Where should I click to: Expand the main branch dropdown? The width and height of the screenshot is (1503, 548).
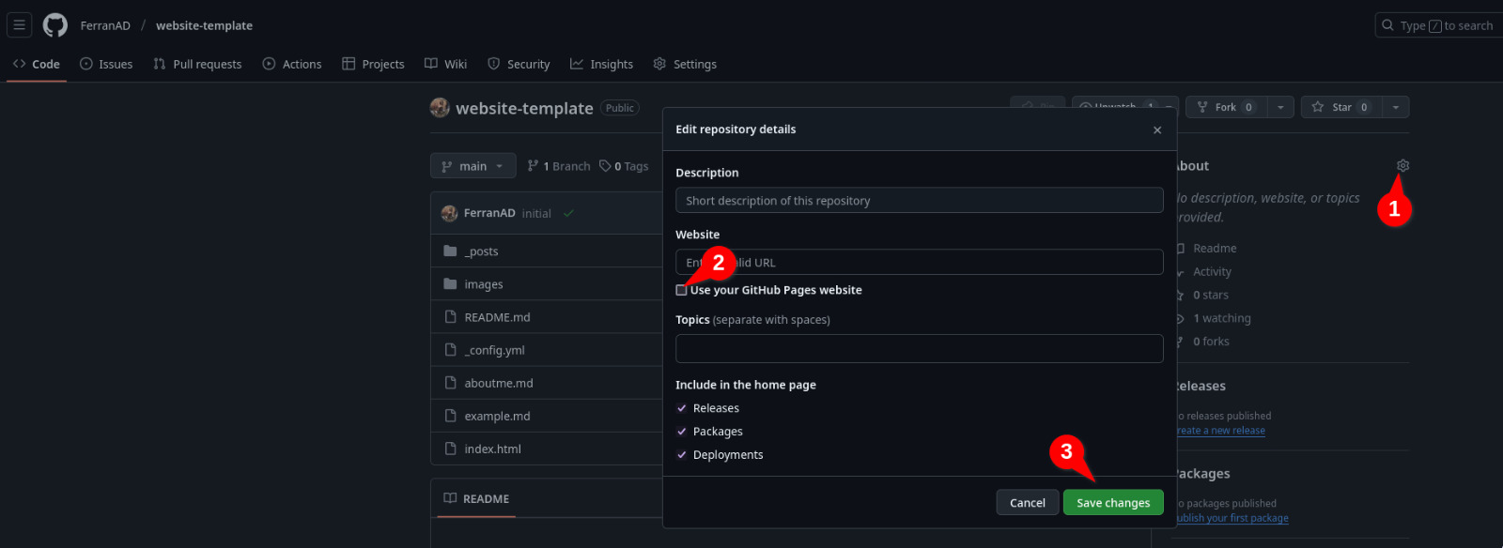(473, 166)
